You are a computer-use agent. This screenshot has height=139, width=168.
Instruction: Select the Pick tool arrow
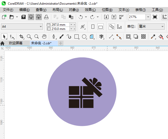point(4,37)
